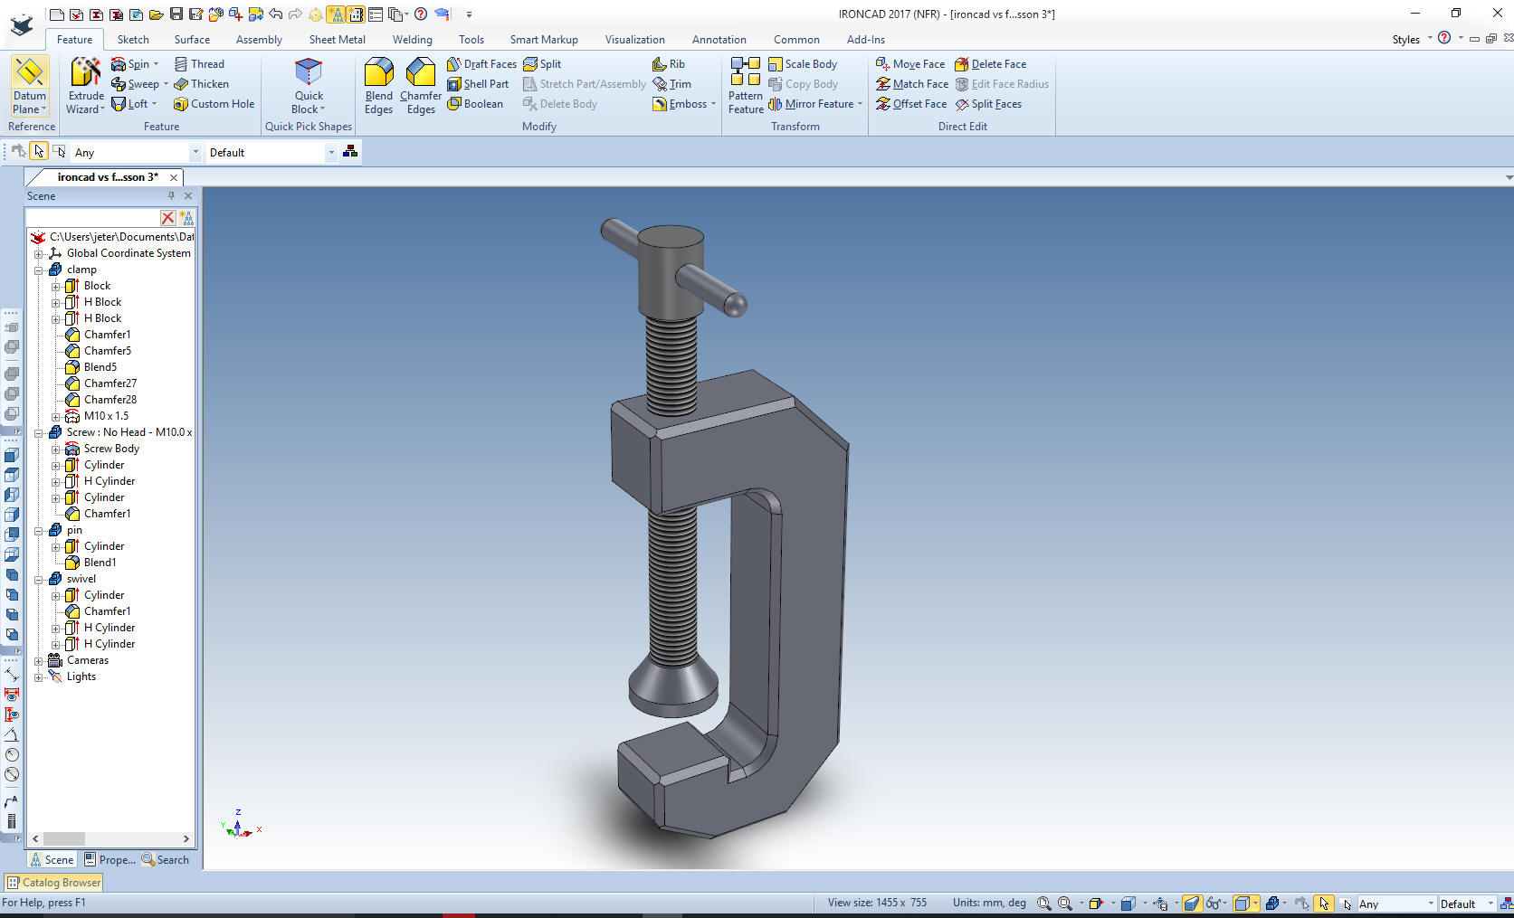Screen dimensions: 1514x918
Task: Select the Loft feature tool
Action: pyautogui.click(x=134, y=104)
